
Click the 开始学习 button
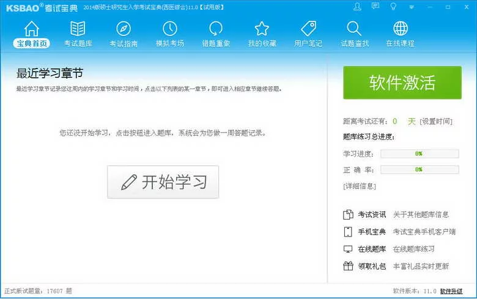coord(163,182)
